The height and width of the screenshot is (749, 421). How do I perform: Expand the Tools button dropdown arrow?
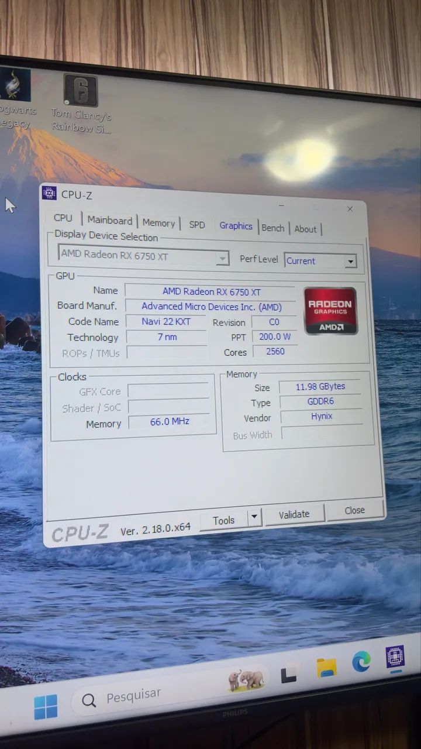click(x=254, y=517)
